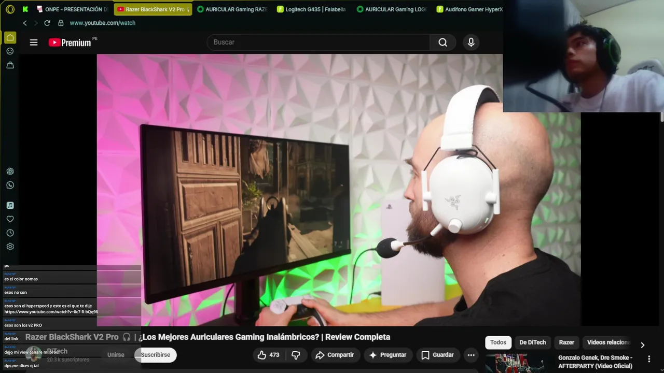Open options menu for AFTERPARTY suggested video
This screenshot has height=373, width=664.
point(649,359)
